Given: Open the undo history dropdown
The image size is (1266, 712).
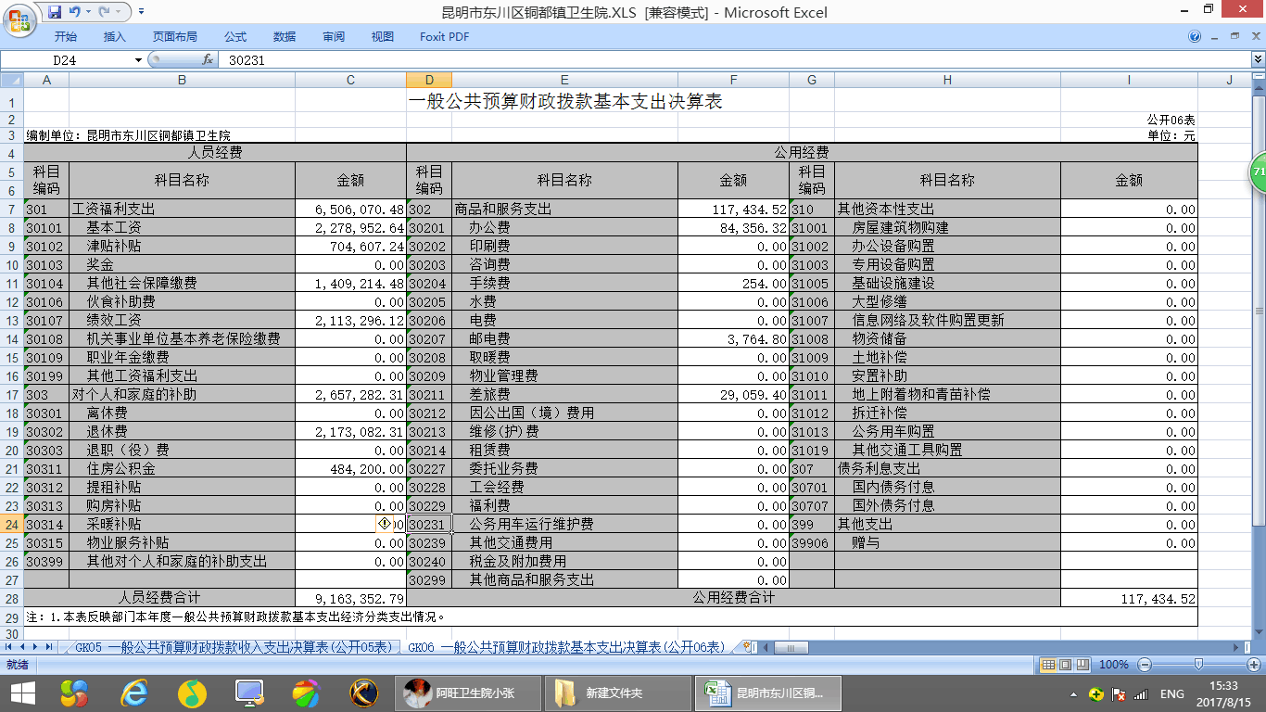Looking at the screenshot, I should (87, 12).
